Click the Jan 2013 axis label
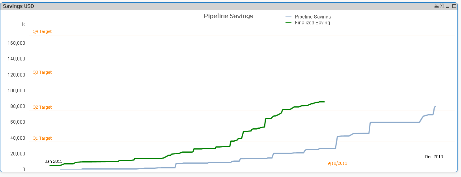The height and width of the screenshot is (177, 461). pos(54,161)
